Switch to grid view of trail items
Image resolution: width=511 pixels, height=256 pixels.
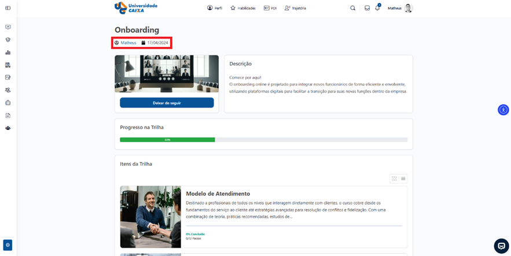[394, 179]
